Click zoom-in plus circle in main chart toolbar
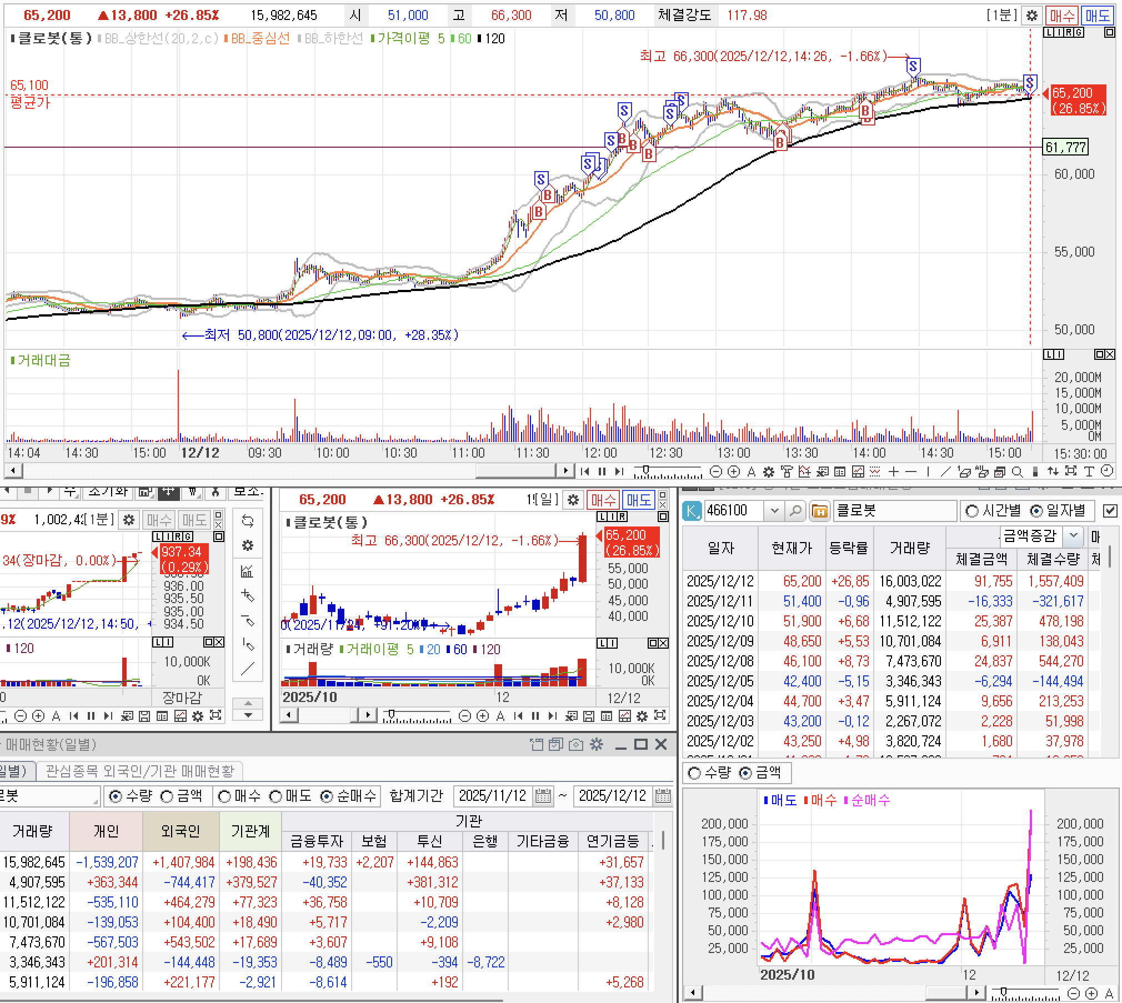Screen dimensions: 1122x1003 [x=733, y=472]
